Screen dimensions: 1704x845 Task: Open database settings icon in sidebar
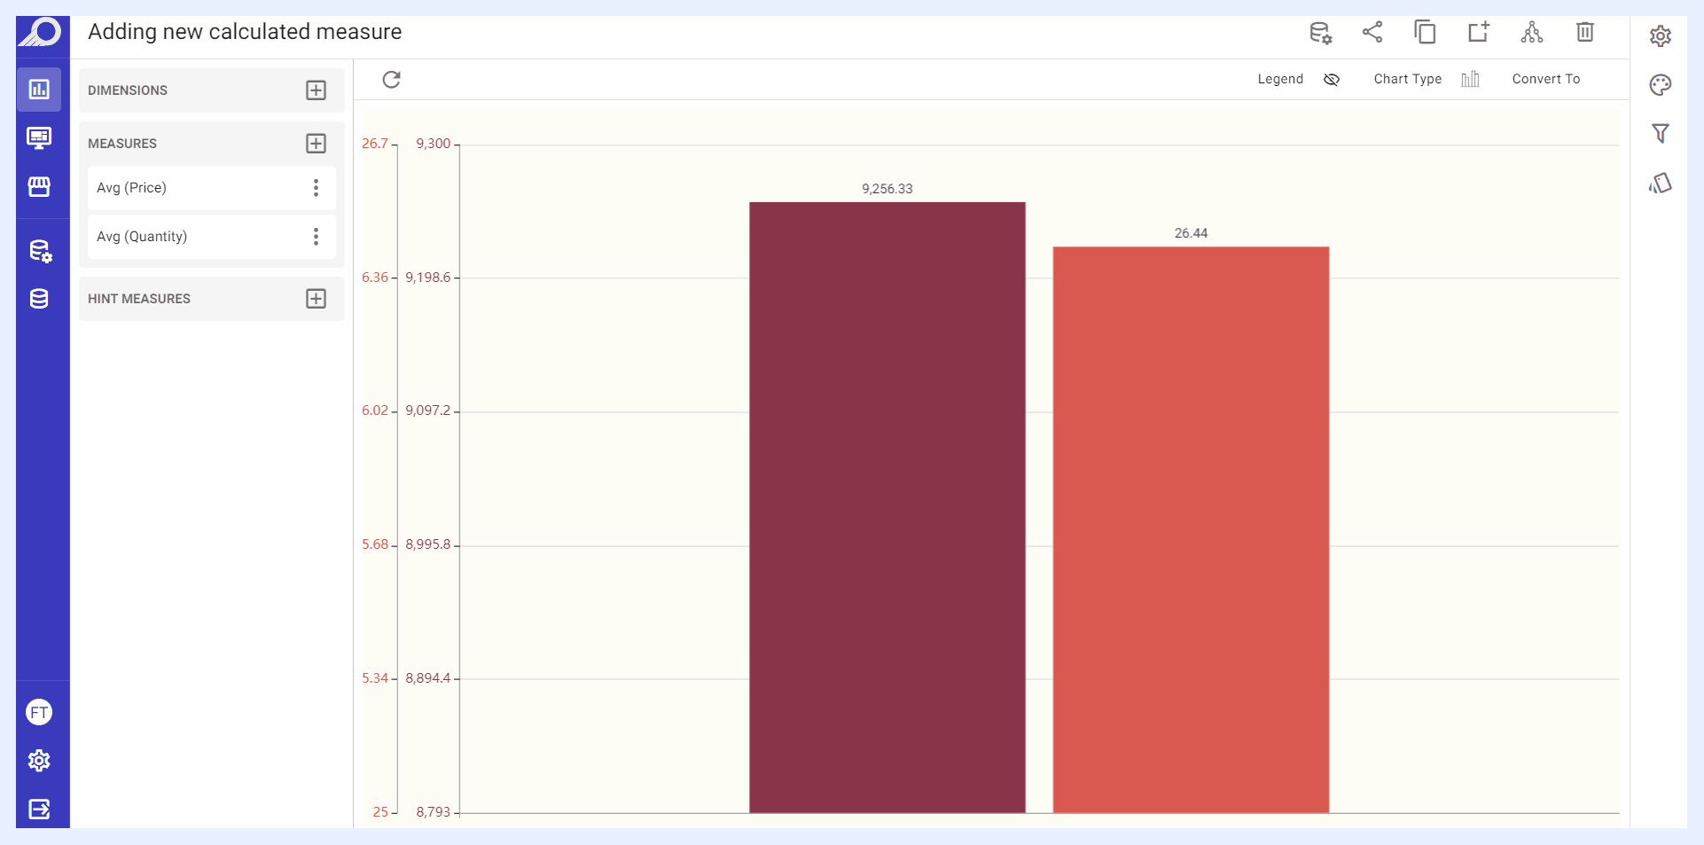(40, 251)
